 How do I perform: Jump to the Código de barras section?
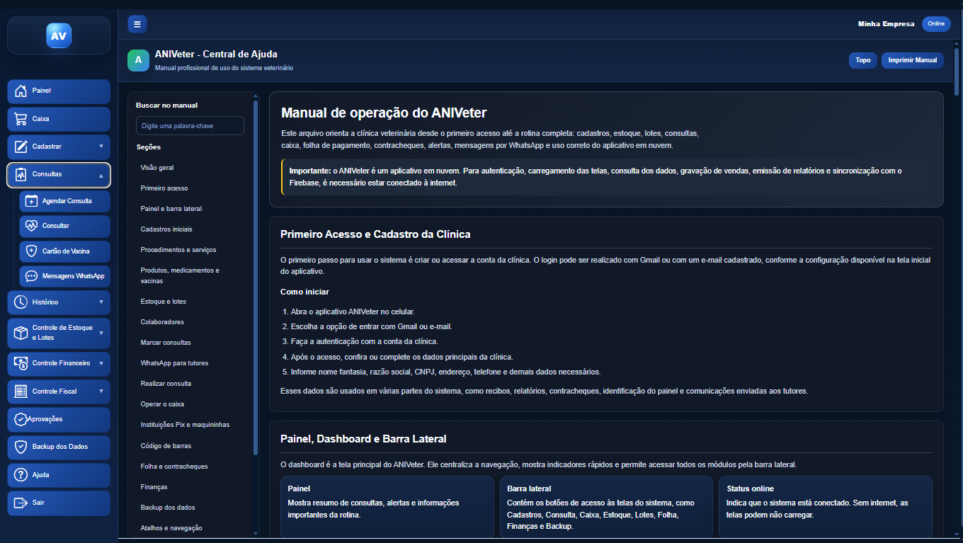(166, 446)
